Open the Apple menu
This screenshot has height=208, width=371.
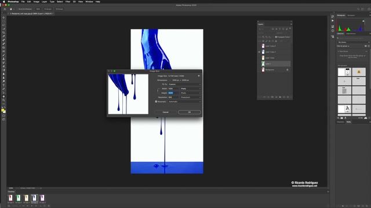click(4, 2)
